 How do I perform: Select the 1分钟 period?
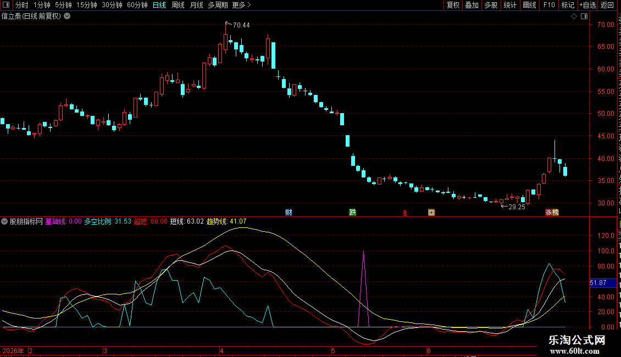(42, 5)
